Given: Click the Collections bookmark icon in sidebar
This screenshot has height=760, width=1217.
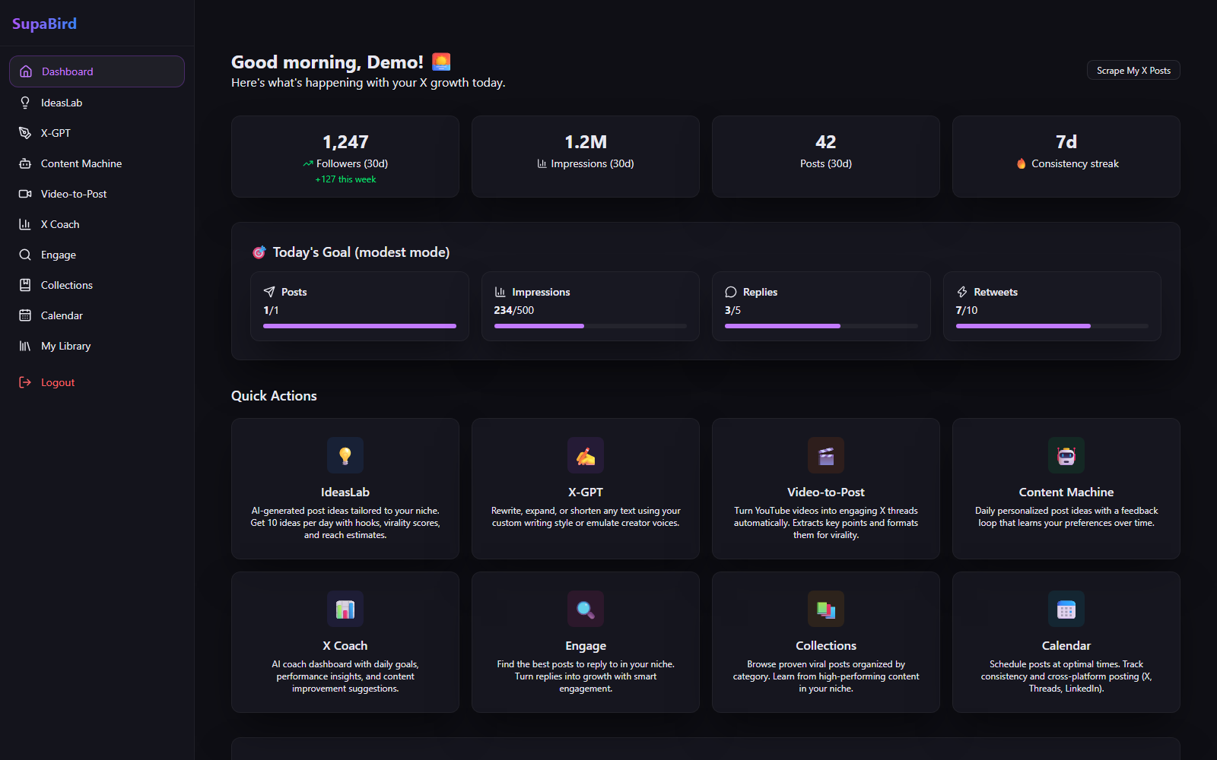Looking at the screenshot, I should click(25, 285).
